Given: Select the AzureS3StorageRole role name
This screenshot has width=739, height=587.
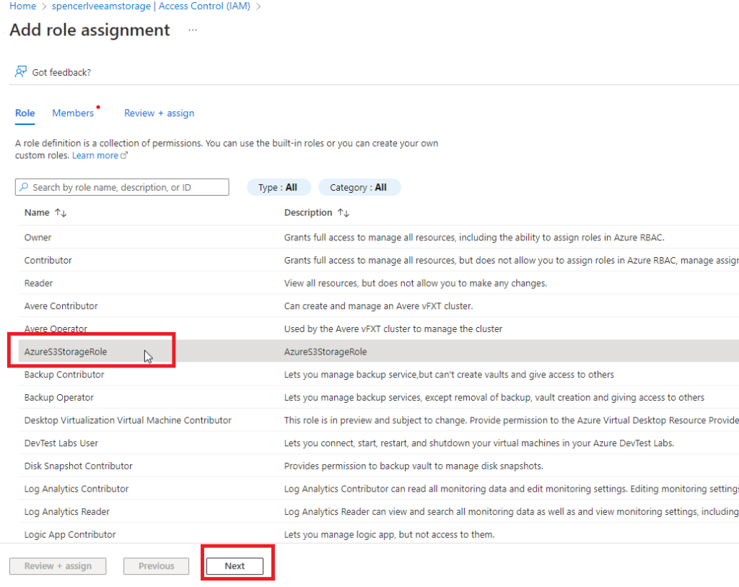Looking at the screenshot, I should pyautogui.click(x=66, y=352).
